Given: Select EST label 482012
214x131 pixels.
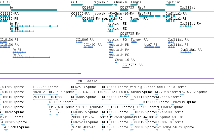Looking at the screenshot, I should click(39, 92).
